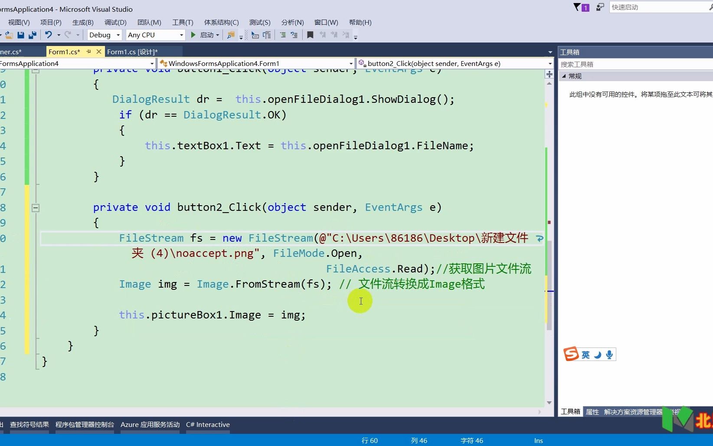Viewport: 713px width, 446px height.
Task: Collapse the 常规 toolbox group
Action: click(x=564, y=76)
